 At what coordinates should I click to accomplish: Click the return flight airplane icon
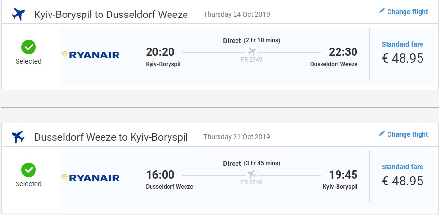click(18, 137)
